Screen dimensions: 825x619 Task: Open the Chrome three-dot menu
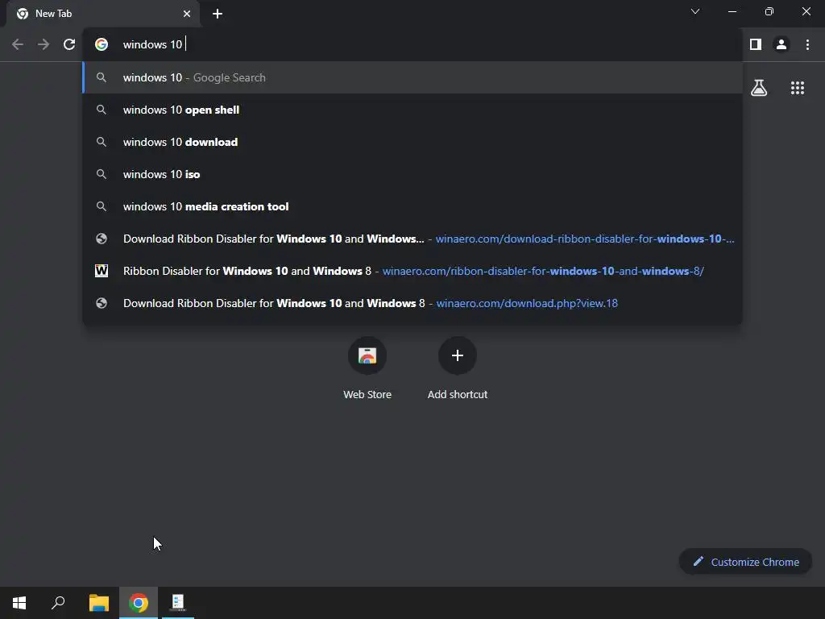807,44
